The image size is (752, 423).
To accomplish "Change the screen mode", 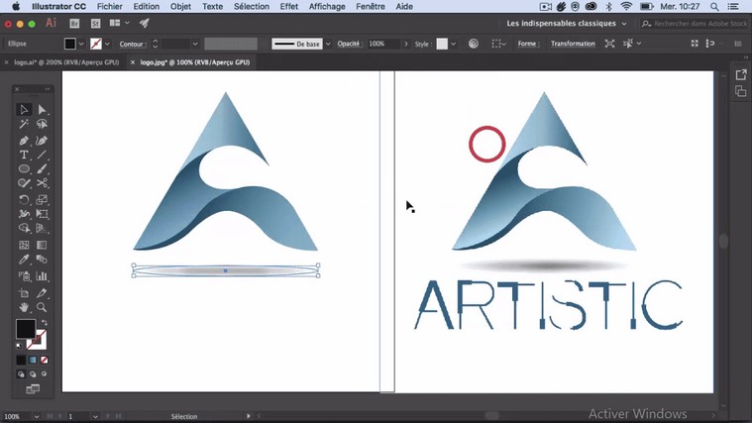I will 33,389.
